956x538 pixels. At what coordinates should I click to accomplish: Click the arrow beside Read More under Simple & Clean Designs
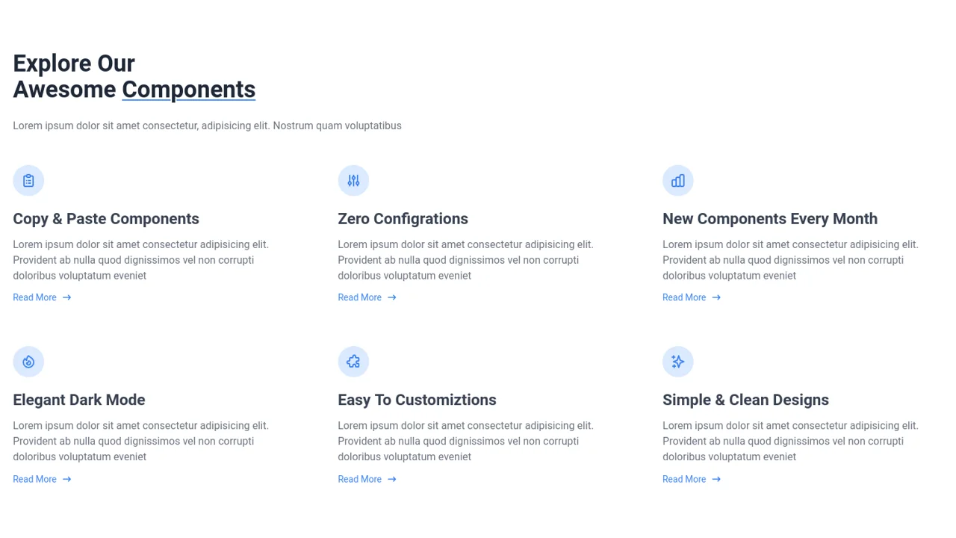(x=716, y=479)
